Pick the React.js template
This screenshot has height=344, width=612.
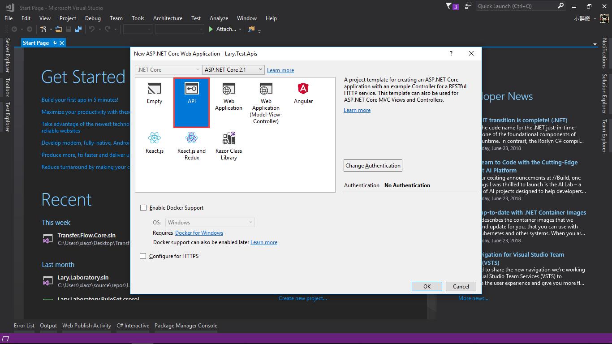(x=154, y=143)
